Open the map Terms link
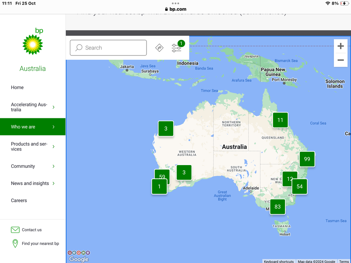This screenshot has height=263, width=351. point(344,261)
